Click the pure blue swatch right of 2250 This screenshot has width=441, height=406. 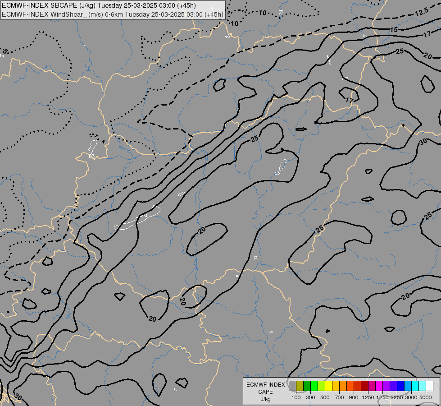401,386
